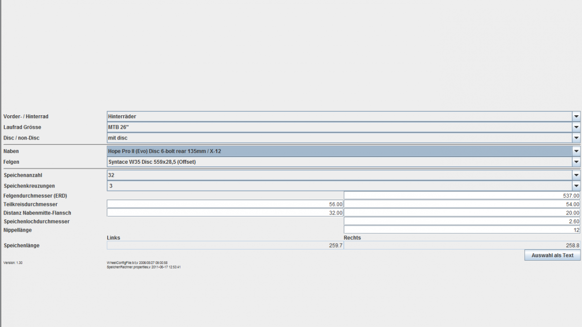
Task: Open the Disc / non-Disc combo box
Action: pos(576,138)
